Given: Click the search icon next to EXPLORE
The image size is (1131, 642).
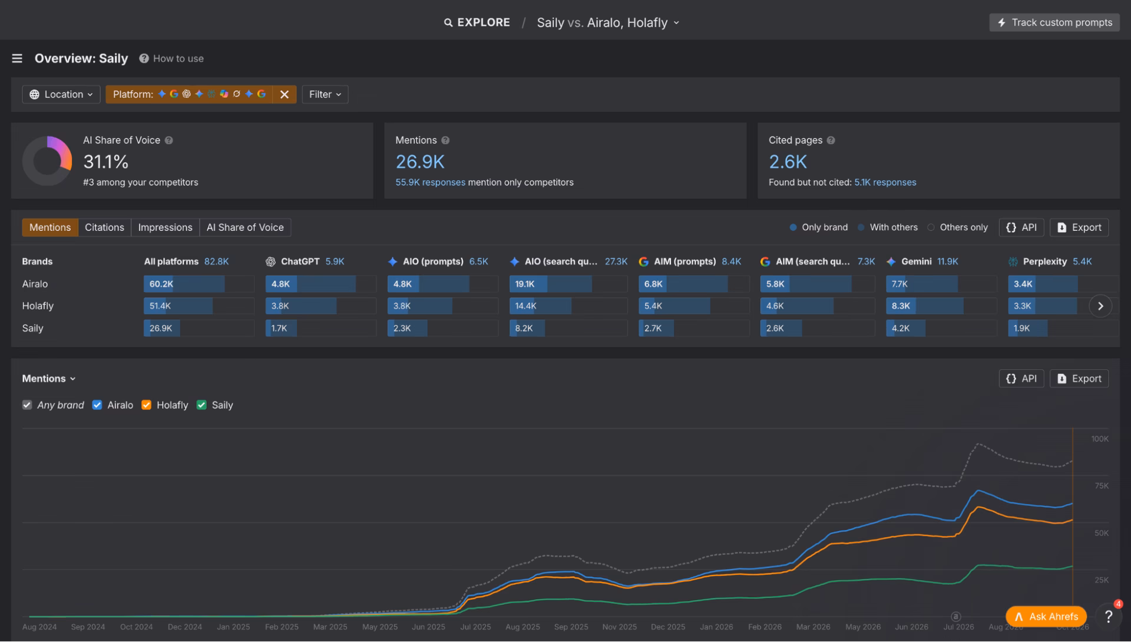Looking at the screenshot, I should click(448, 22).
